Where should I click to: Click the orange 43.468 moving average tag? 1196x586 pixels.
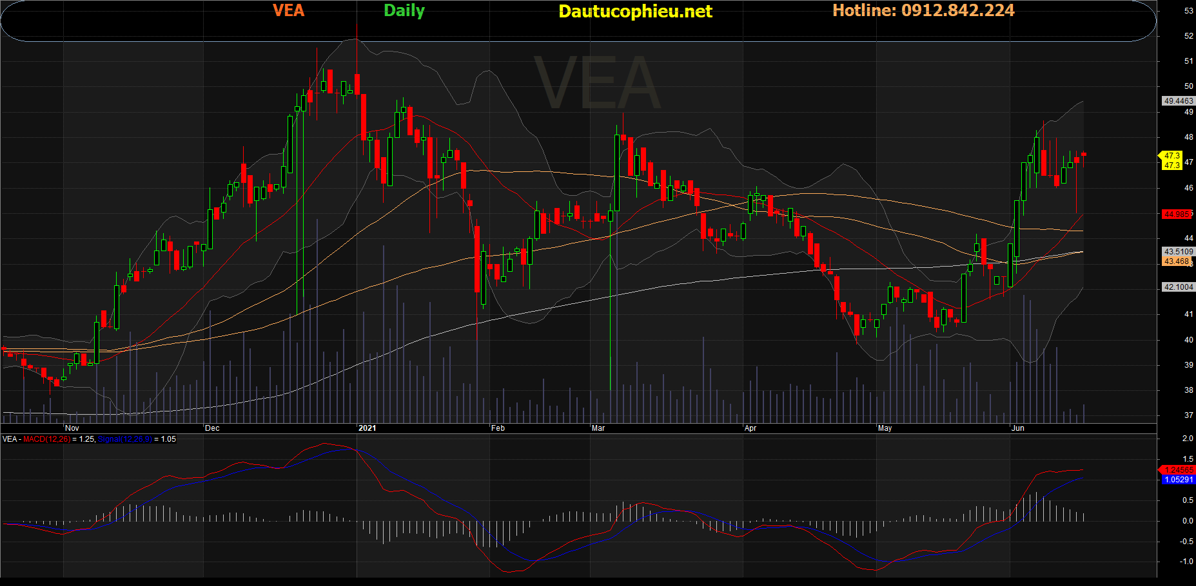pyautogui.click(x=1177, y=261)
